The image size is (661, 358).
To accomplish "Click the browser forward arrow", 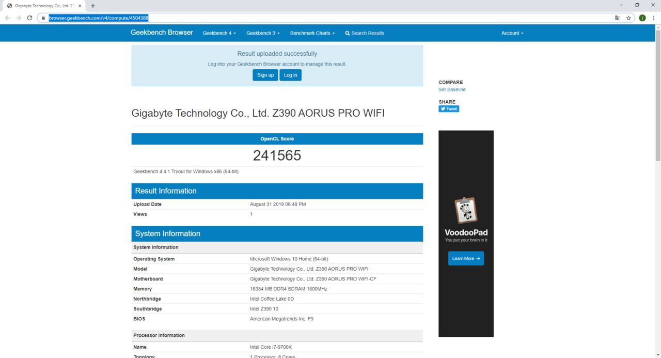I will click(x=19, y=18).
